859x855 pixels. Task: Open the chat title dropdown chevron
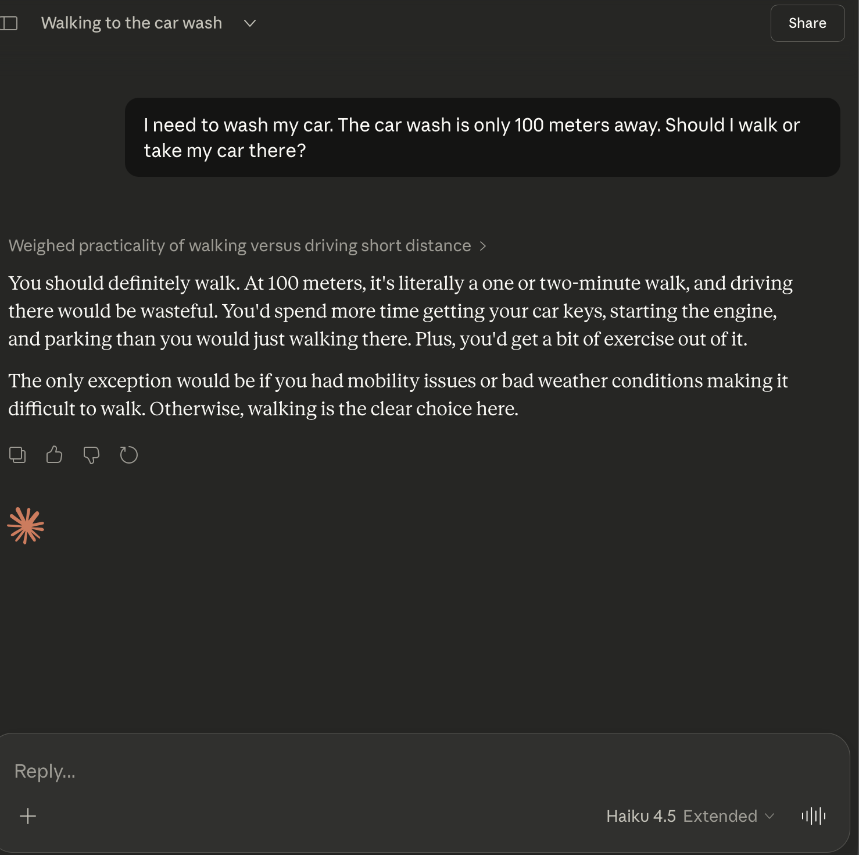click(x=250, y=23)
